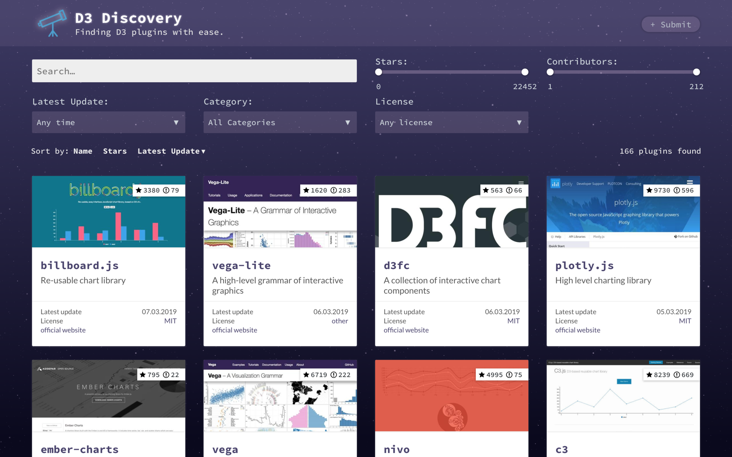This screenshot has height=457, width=732.
Task: Open billboard.js official website link
Action: pos(63,330)
